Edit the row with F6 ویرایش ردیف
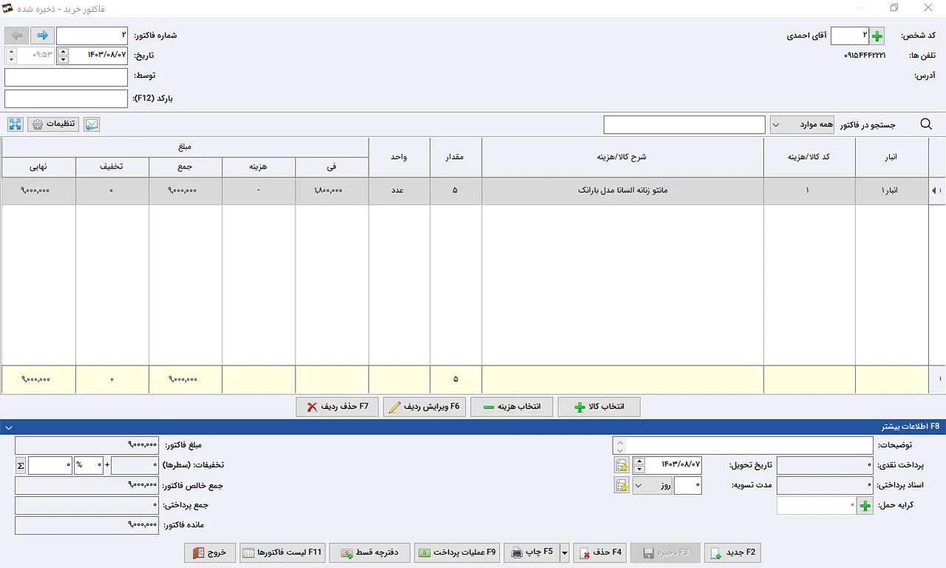Image resolution: width=946 pixels, height=568 pixels. [x=424, y=407]
